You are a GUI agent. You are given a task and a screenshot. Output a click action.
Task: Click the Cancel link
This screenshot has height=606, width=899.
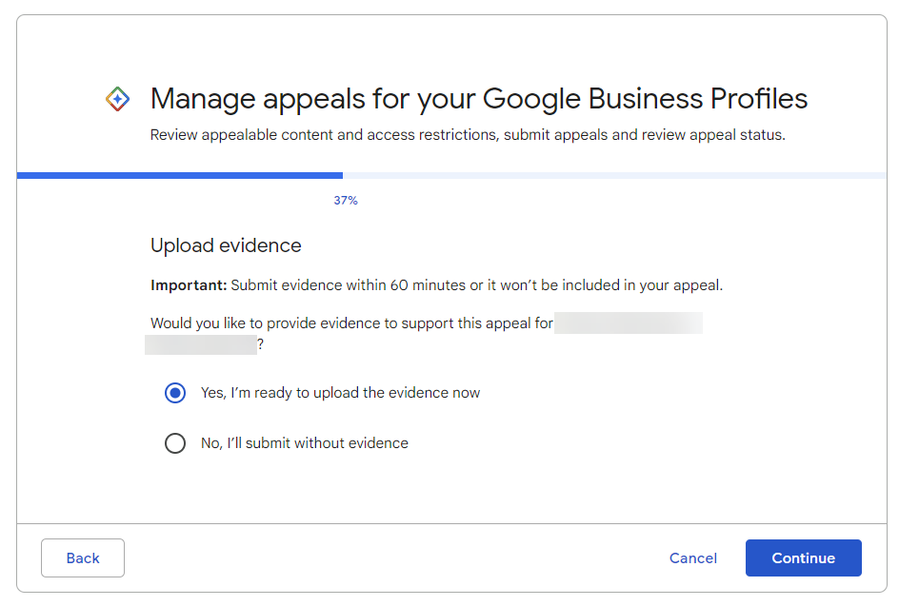(692, 558)
